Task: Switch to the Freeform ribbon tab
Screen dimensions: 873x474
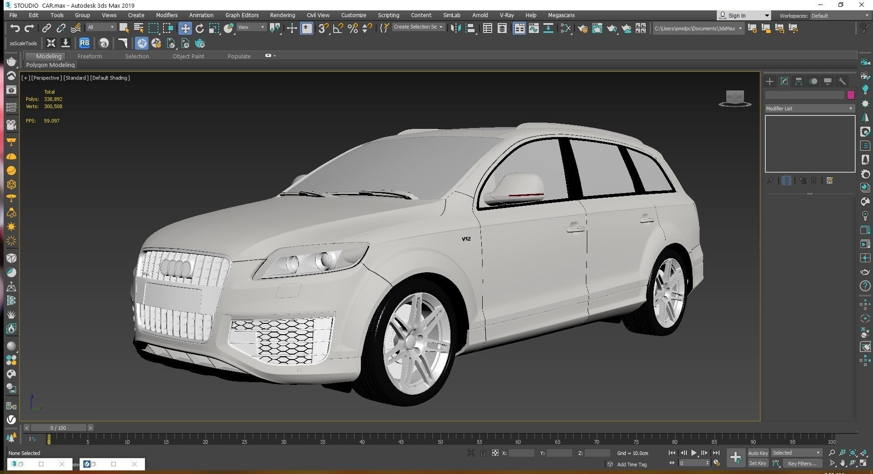Action: point(90,57)
